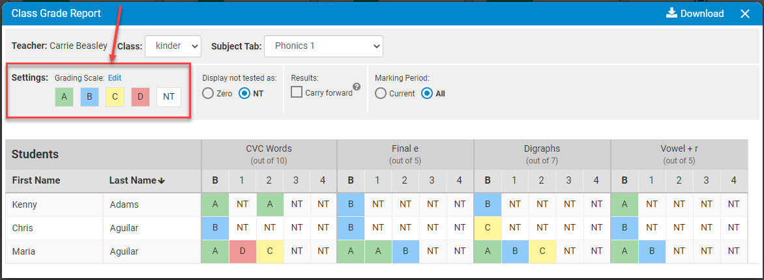
Task: Edit the grading scale
Action: point(115,78)
